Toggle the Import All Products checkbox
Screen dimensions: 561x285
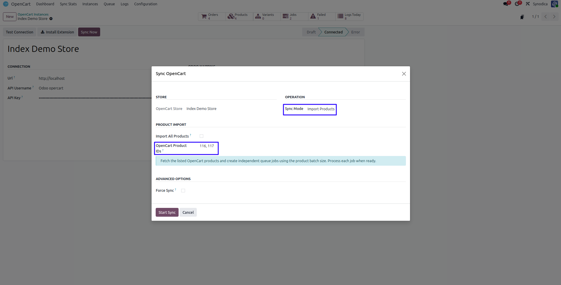201,136
